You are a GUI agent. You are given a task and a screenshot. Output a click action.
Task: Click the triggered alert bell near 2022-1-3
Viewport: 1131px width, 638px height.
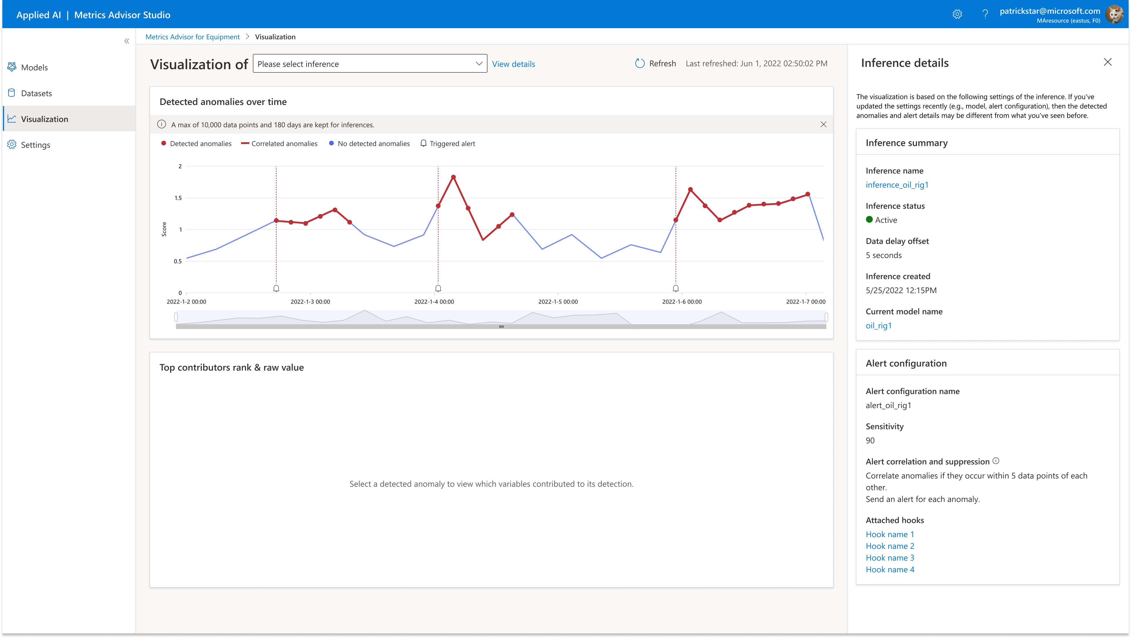[276, 288]
